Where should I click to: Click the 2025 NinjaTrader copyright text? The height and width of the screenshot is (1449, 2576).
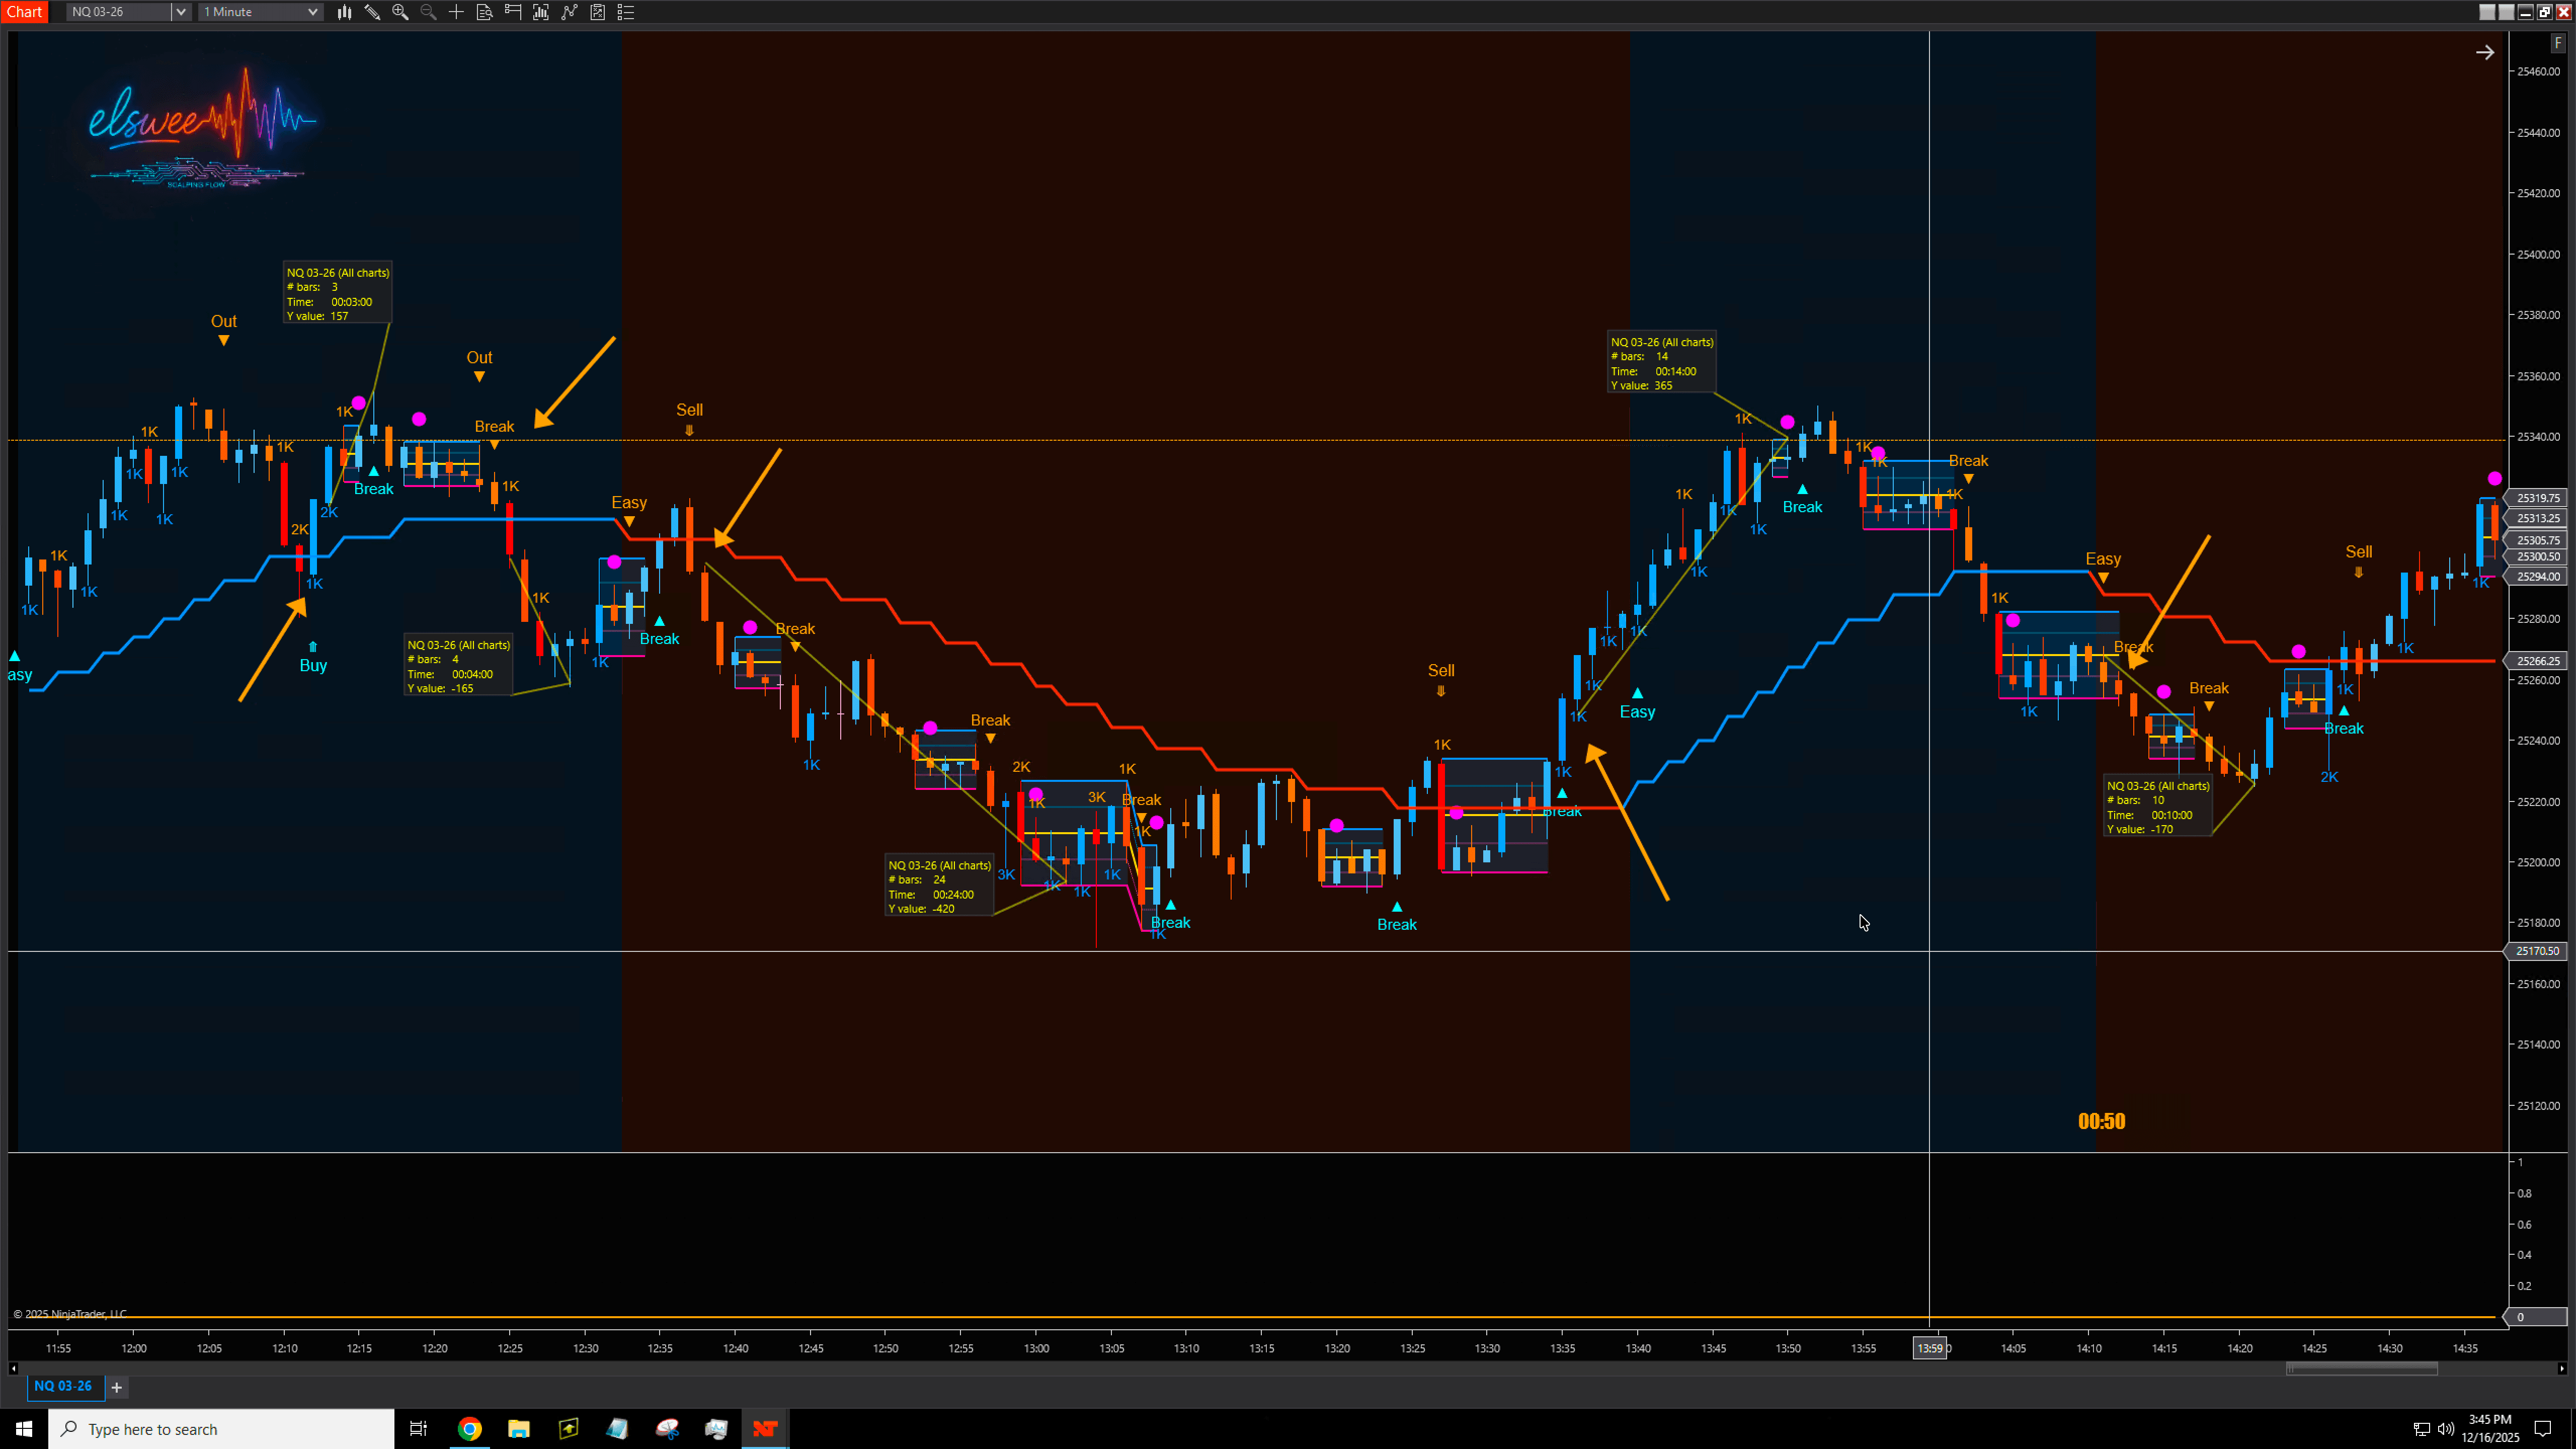70,1314
